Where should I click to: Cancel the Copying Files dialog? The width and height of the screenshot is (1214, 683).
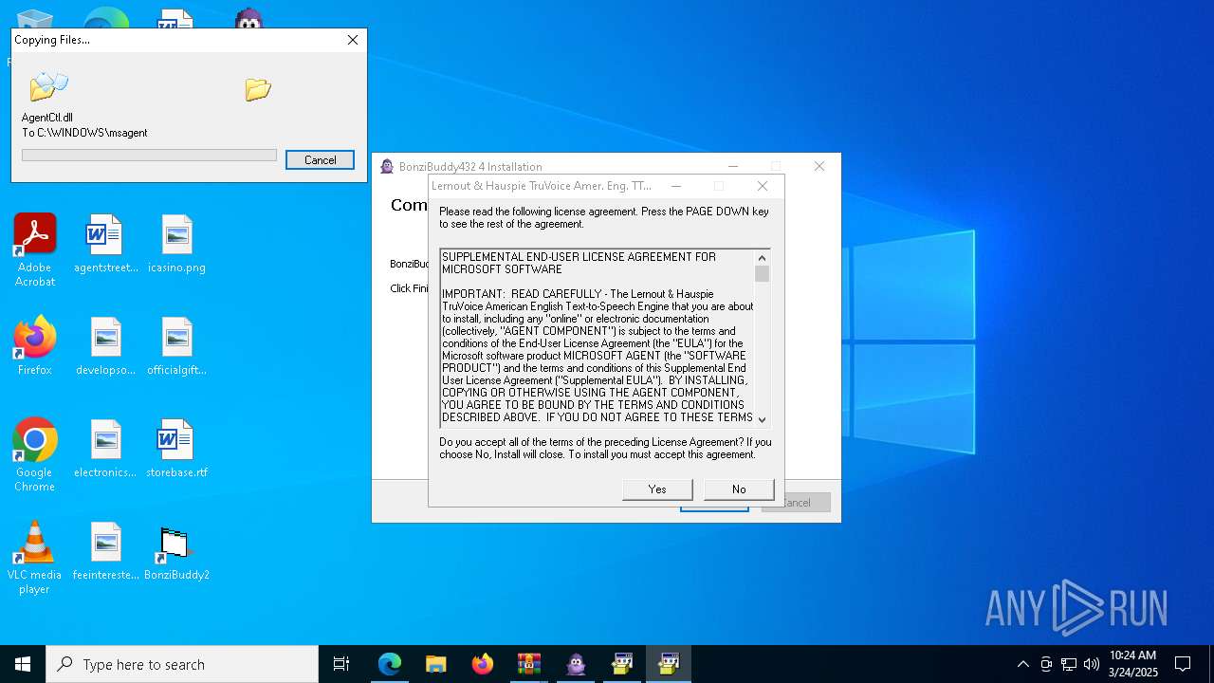(x=320, y=160)
